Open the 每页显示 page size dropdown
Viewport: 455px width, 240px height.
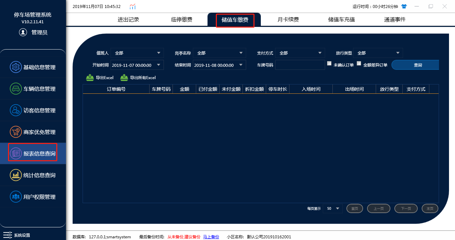[x=333, y=208]
